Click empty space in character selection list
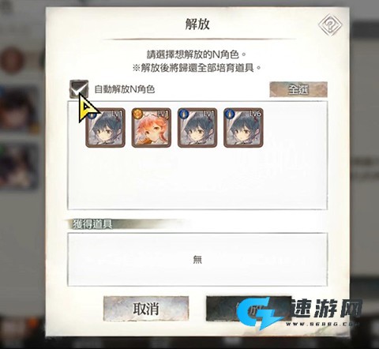Viewport: 379px width, 349px height. coord(197,179)
